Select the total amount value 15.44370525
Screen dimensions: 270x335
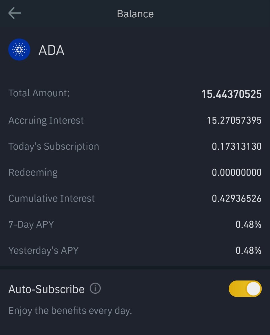pos(231,94)
